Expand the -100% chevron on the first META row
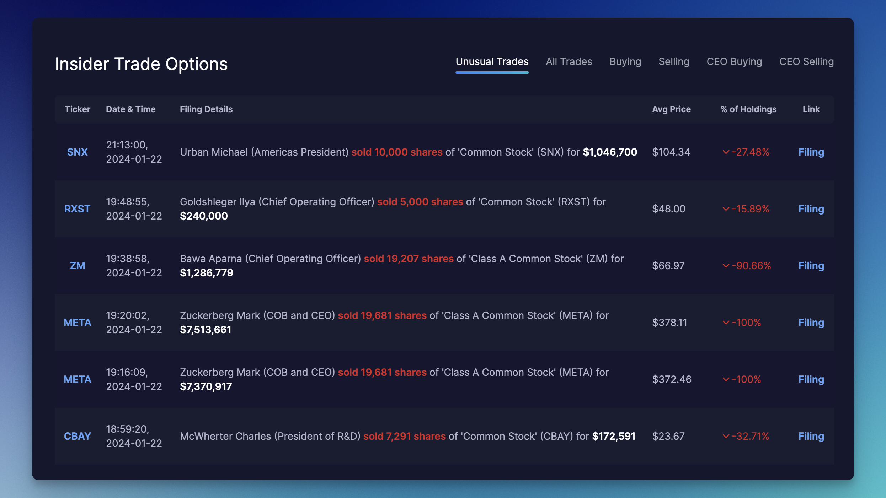The width and height of the screenshot is (886, 498). [726, 322]
